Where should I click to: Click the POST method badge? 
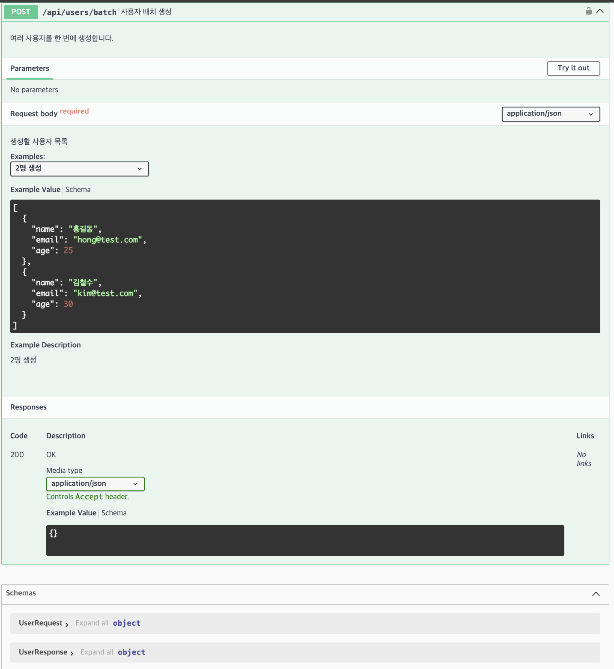(x=21, y=12)
